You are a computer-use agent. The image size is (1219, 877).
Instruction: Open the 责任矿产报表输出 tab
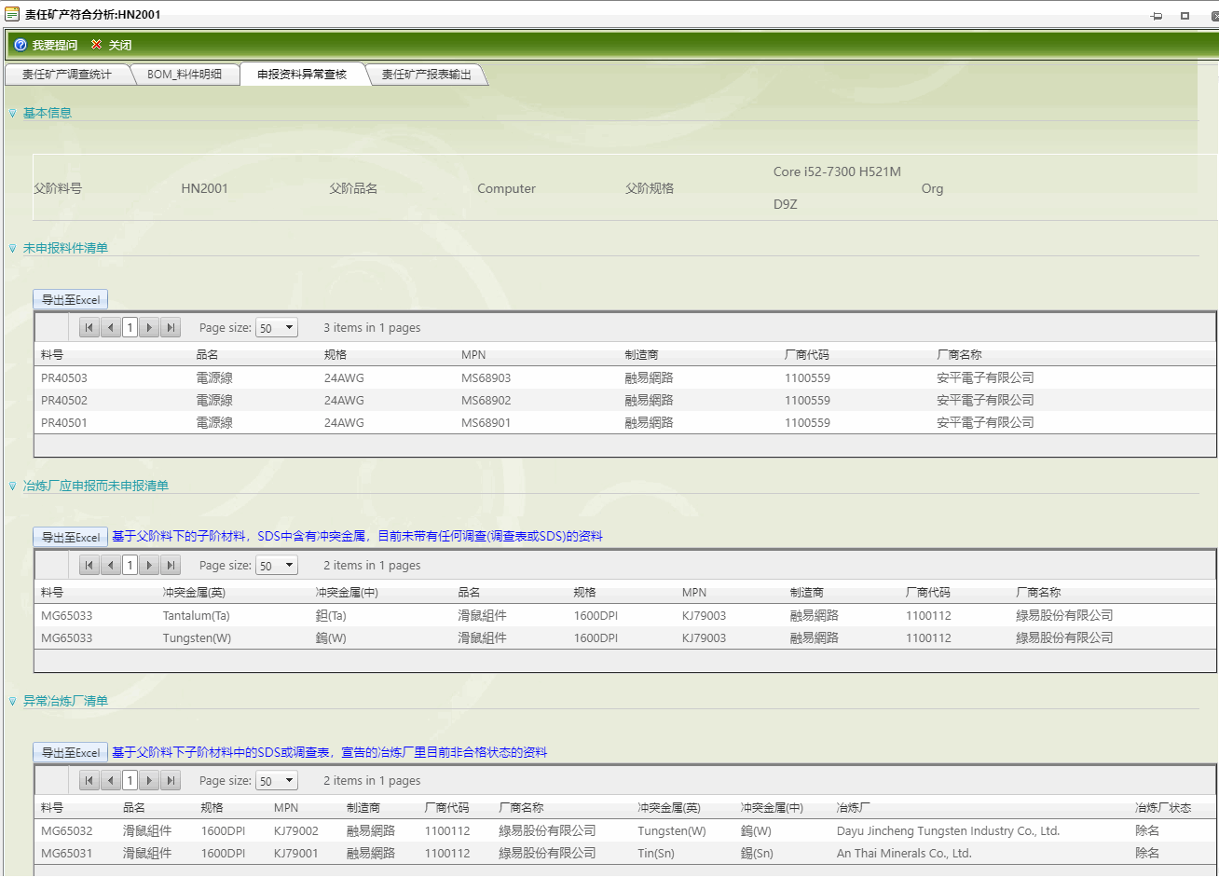(426, 75)
